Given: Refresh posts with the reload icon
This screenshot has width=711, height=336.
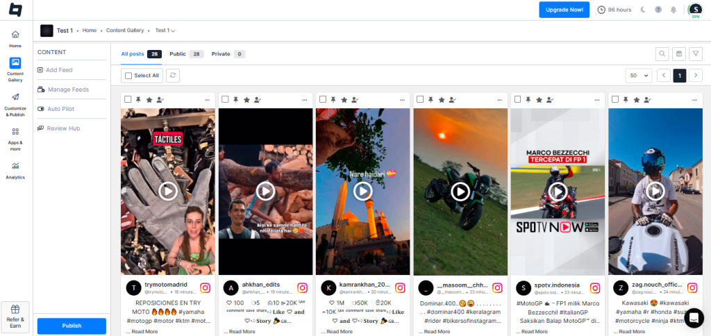Looking at the screenshot, I should pyautogui.click(x=173, y=76).
